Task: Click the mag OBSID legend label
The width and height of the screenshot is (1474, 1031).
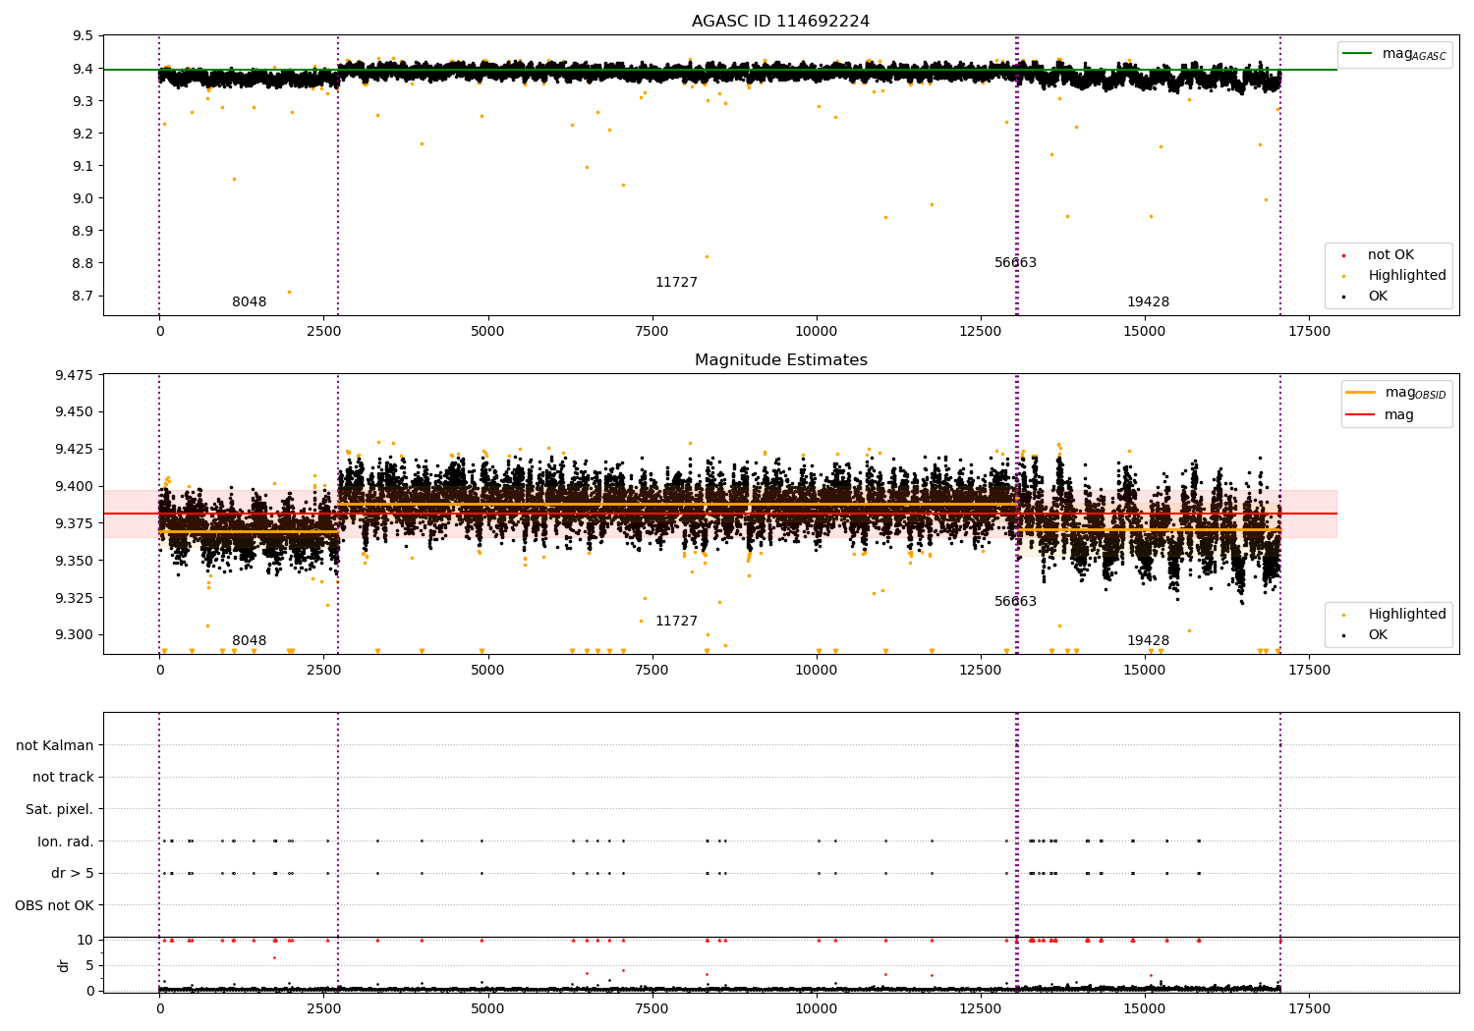Action: (1415, 393)
